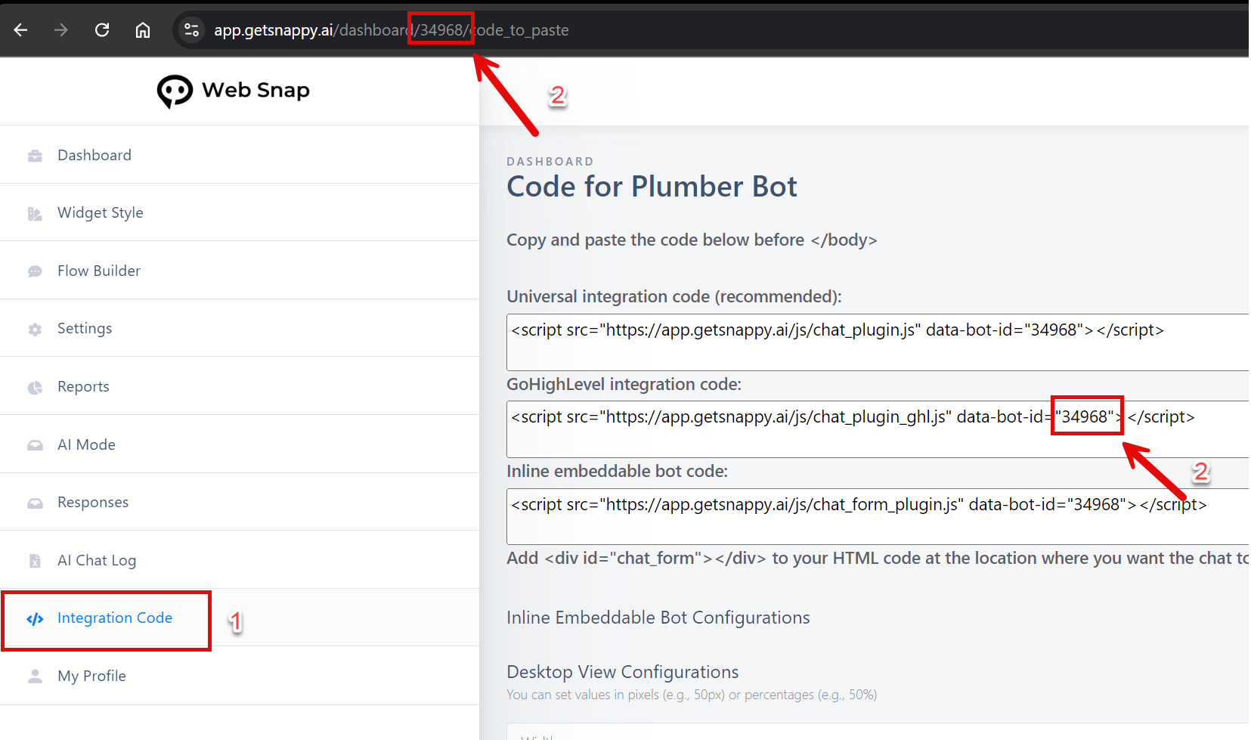The height and width of the screenshot is (740, 1251).
Task: Open Widget Style menu item
Action: [x=101, y=213]
